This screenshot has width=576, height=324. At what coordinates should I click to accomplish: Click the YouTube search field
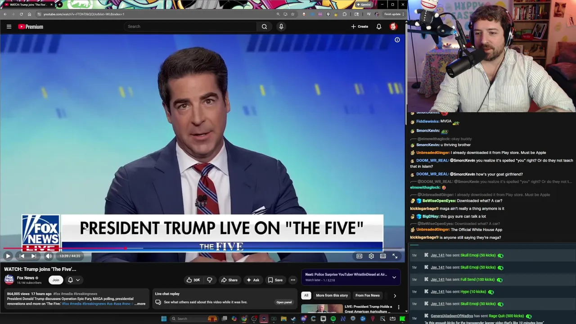pyautogui.click(x=191, y=27)
